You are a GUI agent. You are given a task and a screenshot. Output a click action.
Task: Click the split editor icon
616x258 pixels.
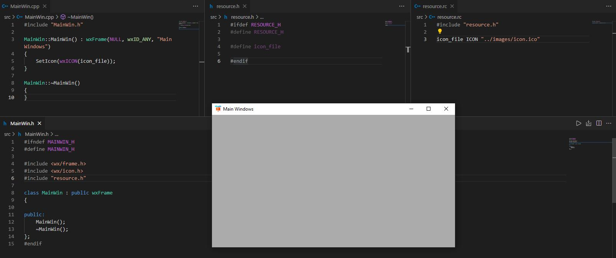[x=599, y=123]
